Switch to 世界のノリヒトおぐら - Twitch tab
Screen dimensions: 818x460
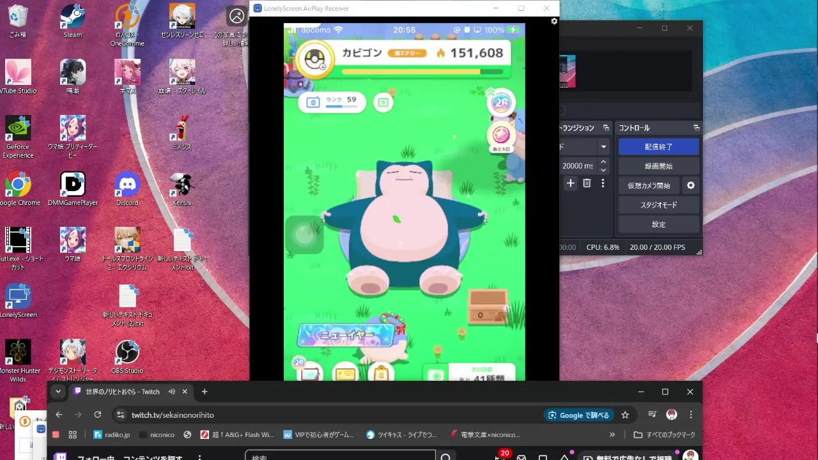[x=123, y=392]
